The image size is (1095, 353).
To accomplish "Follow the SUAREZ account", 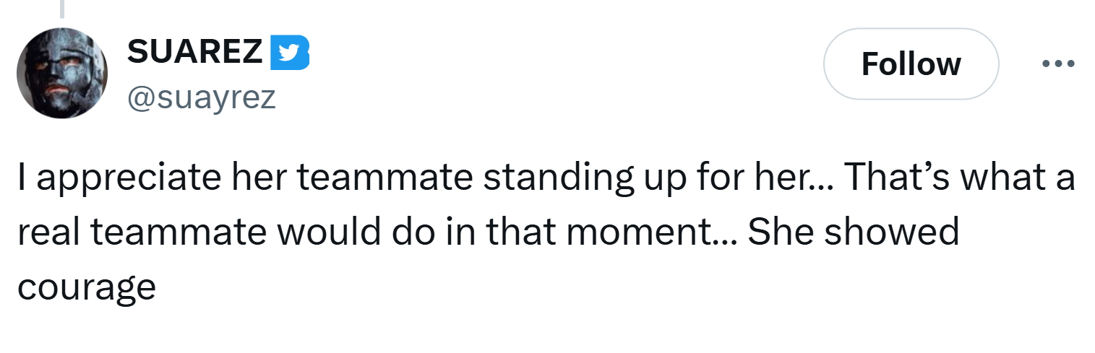I will coord(911,64).
